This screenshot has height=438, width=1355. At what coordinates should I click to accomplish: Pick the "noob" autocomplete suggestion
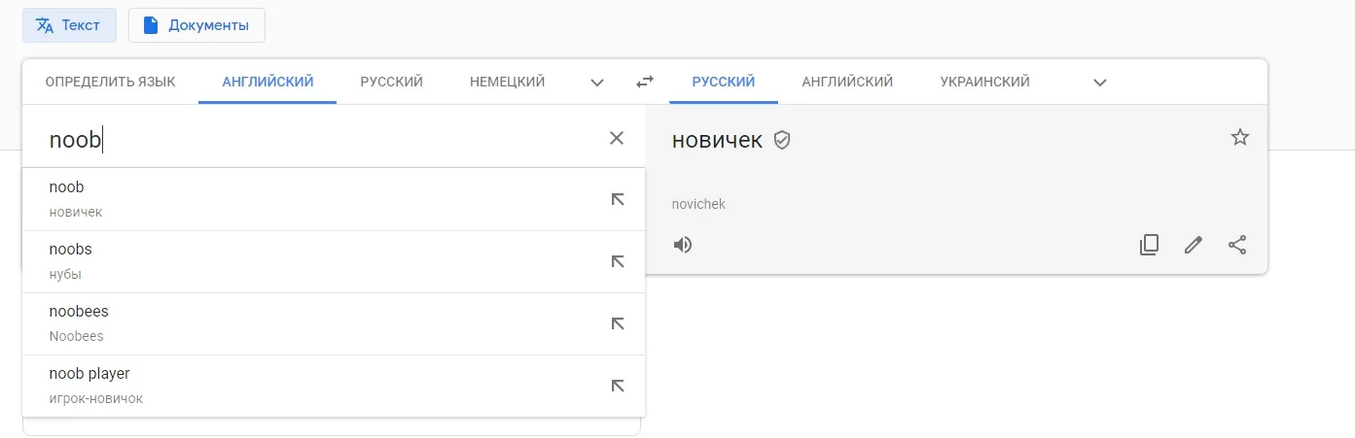(292, 199)
